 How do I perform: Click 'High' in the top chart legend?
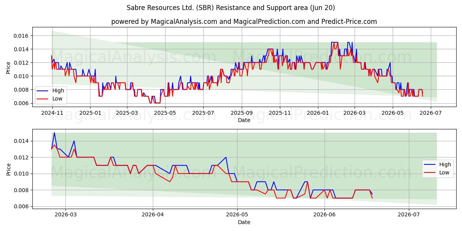tap(58, 90)
